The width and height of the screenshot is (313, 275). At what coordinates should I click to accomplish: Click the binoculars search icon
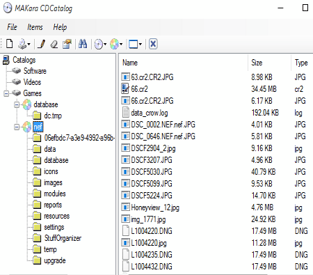(x=83, y=44)
